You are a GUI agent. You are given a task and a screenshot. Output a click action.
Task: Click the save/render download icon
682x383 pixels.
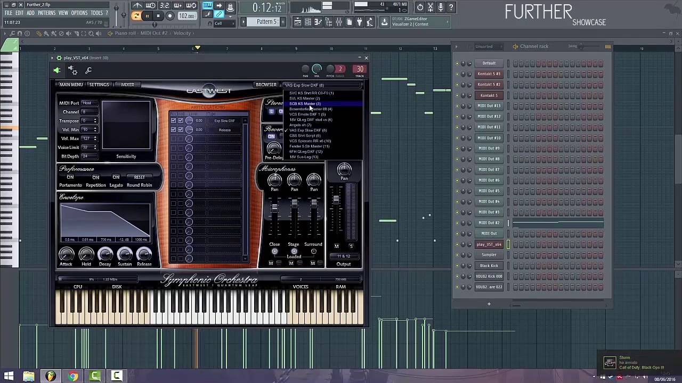pyautogui.click(x=384, y=22)
